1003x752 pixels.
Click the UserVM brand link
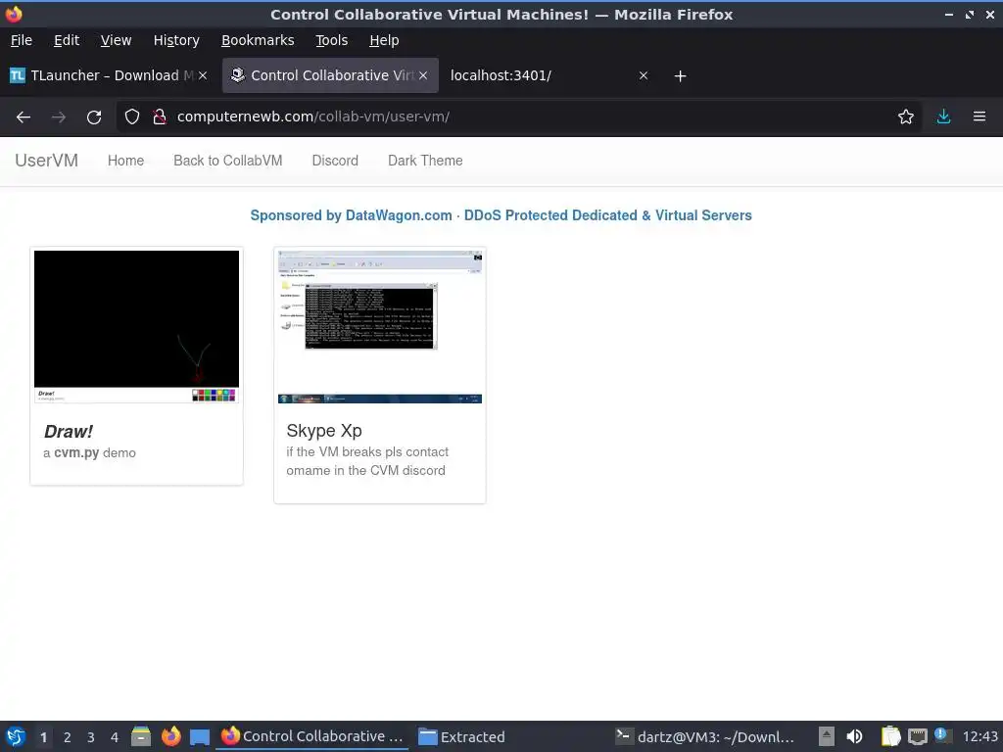tap(47, 161)
